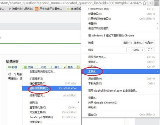This screenshot has height=125, width=160.
Task: Click the 符号 bullet list icon
Action: click(42, 67)
